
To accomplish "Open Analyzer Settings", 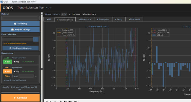I will [x=20, y=29].
